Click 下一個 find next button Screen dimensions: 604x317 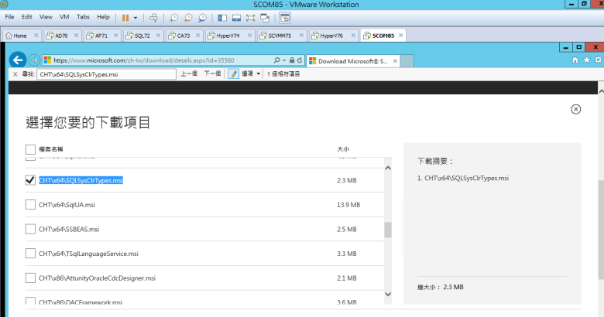(x=213, y=73)
